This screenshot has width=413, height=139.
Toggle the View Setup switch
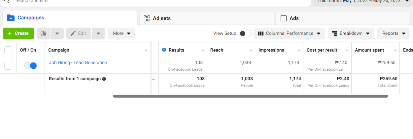(245, 34)
